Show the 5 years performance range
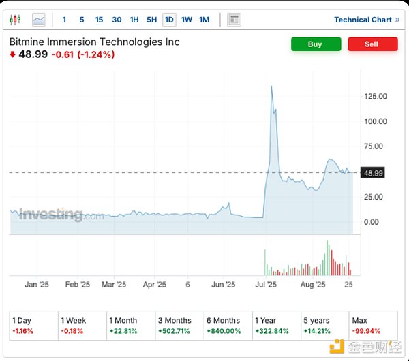The width and height of the screenshot is (409, 361). pos(325,325)
